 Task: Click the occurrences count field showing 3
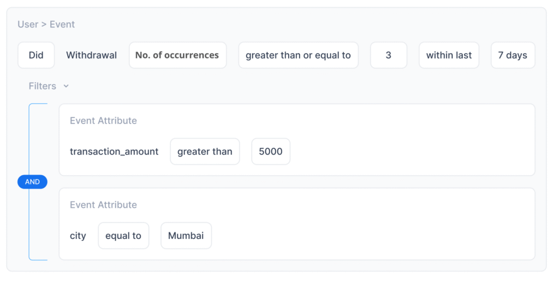(x=388, y=55)
